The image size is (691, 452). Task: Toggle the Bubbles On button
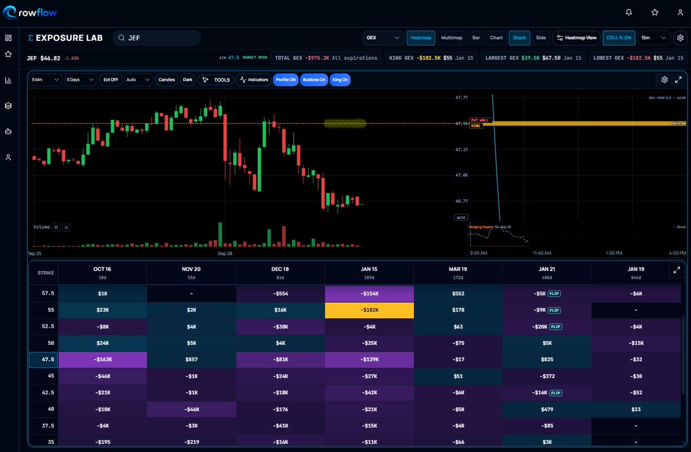tap(314, 80)
